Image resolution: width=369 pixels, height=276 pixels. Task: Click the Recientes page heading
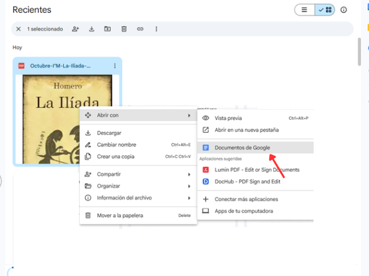32,10
